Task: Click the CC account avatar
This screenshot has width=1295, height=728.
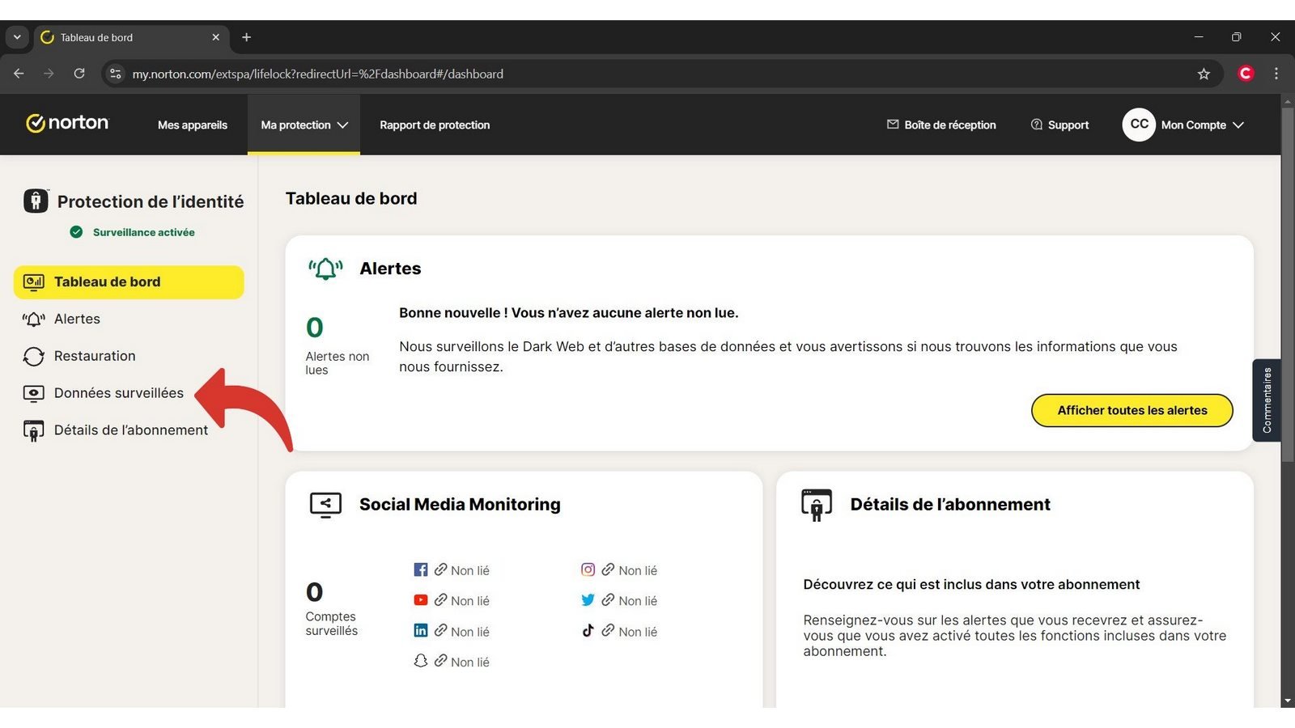Action: click(1139, 125)
